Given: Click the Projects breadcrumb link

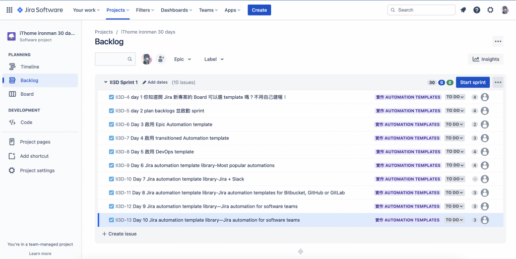Looking at the screenshot, I should pos(104,32).
